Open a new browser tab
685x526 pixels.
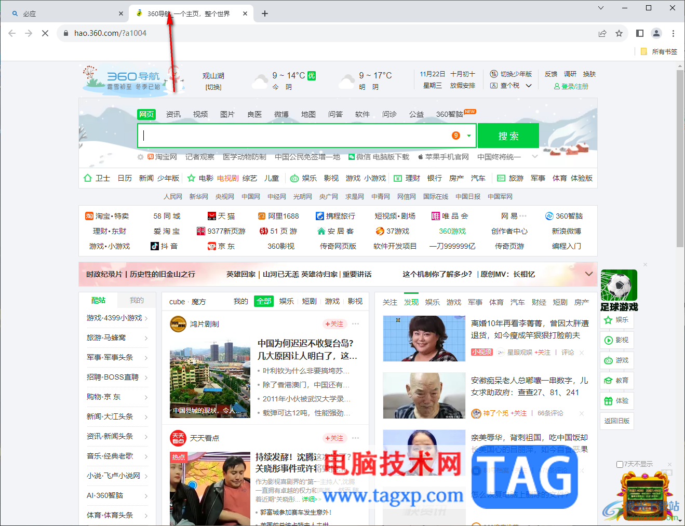click(265, 14)
